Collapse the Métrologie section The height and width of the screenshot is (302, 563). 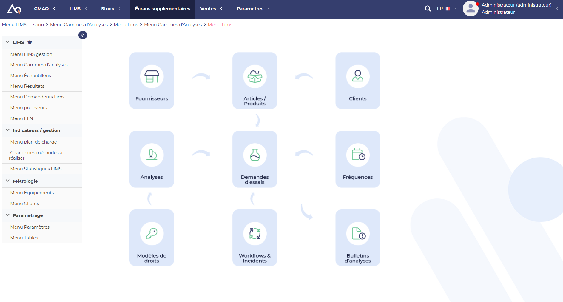click(x=7, y=181)
